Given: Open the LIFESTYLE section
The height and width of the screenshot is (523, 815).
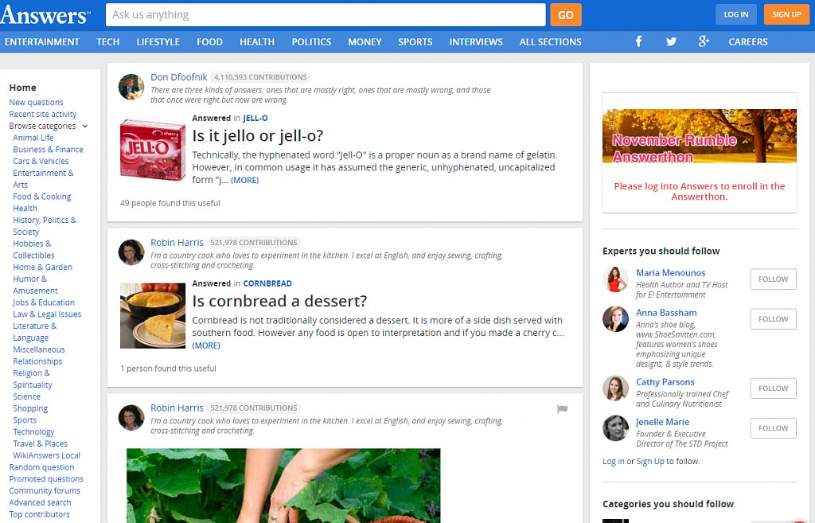Looking at the screenshot, I should (158, 42).
